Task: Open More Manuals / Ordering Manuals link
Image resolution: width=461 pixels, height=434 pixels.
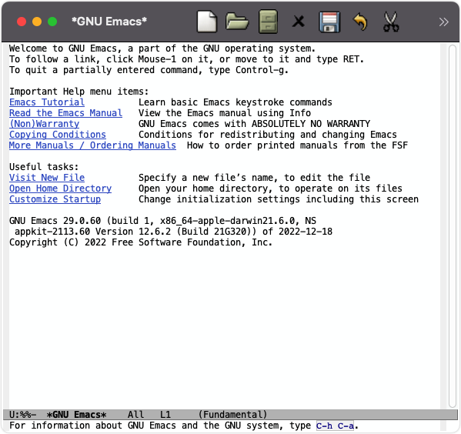Action: coord(92,145)
